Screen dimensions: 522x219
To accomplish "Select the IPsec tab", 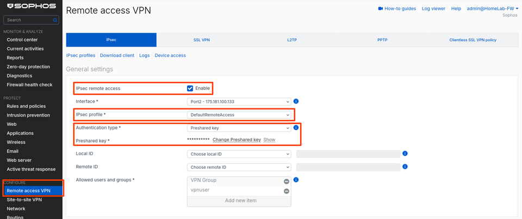I will [x=111, y=40].
